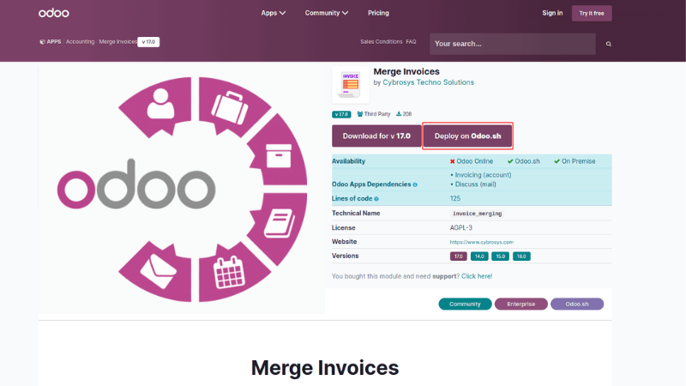Click the On Premise availability check mark
The width and height of the screenshot is (686, 386).
[557, 161]
